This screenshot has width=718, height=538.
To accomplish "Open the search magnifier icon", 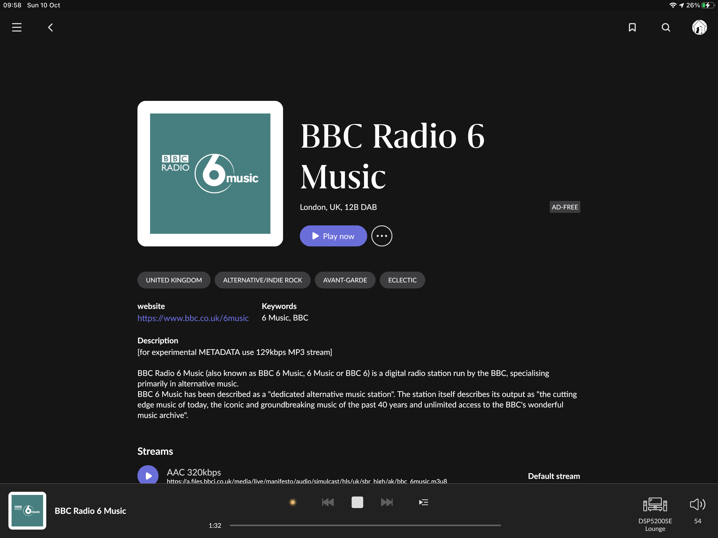I will (666, 28).
